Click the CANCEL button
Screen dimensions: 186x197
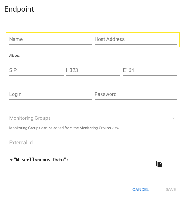click(x=141, y=189)
